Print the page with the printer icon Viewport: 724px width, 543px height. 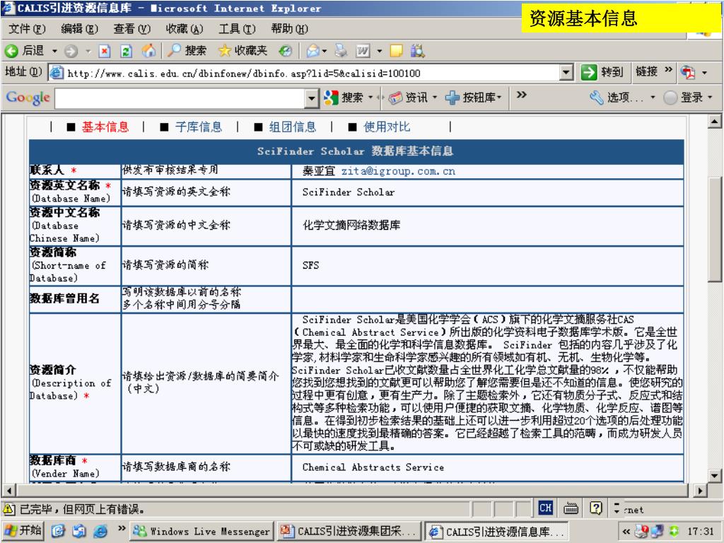coord(341,51)
